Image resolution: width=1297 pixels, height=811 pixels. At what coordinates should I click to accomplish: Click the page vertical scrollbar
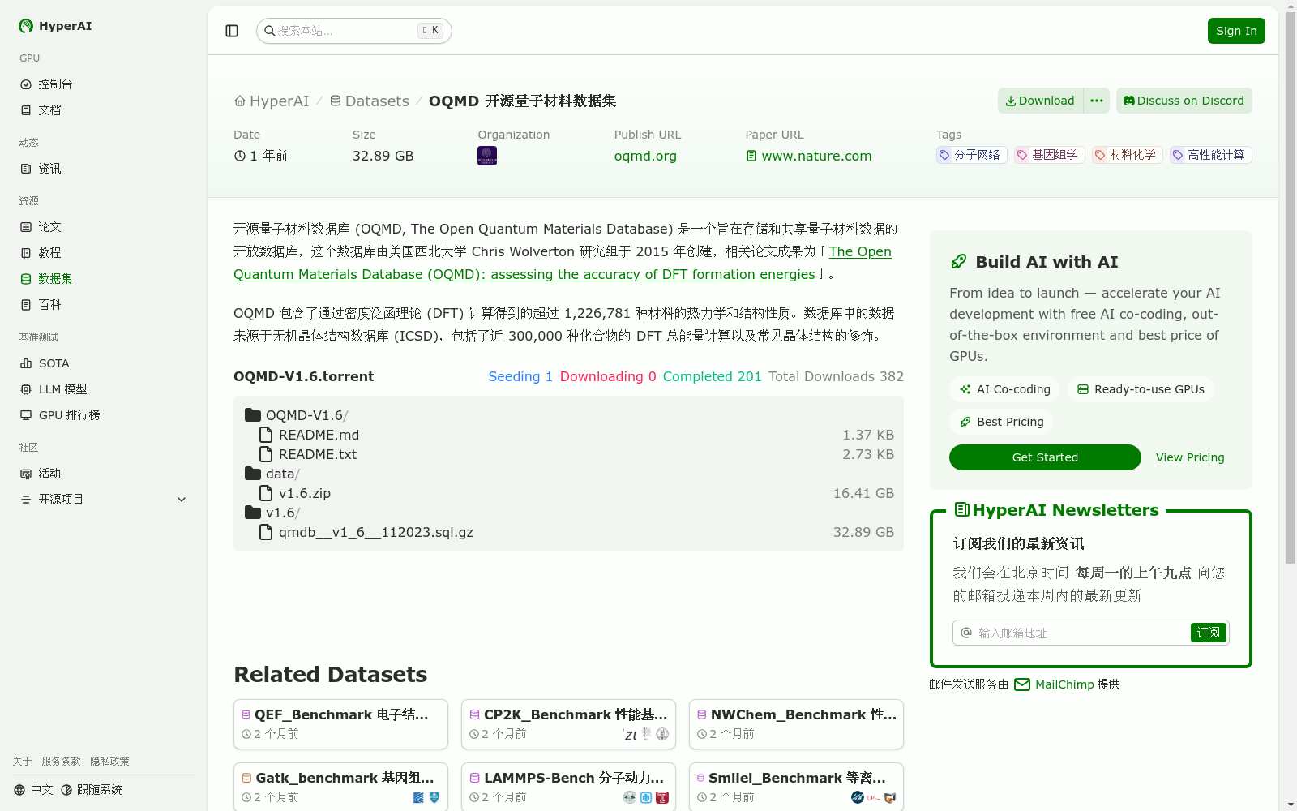tap(1291, 288)
